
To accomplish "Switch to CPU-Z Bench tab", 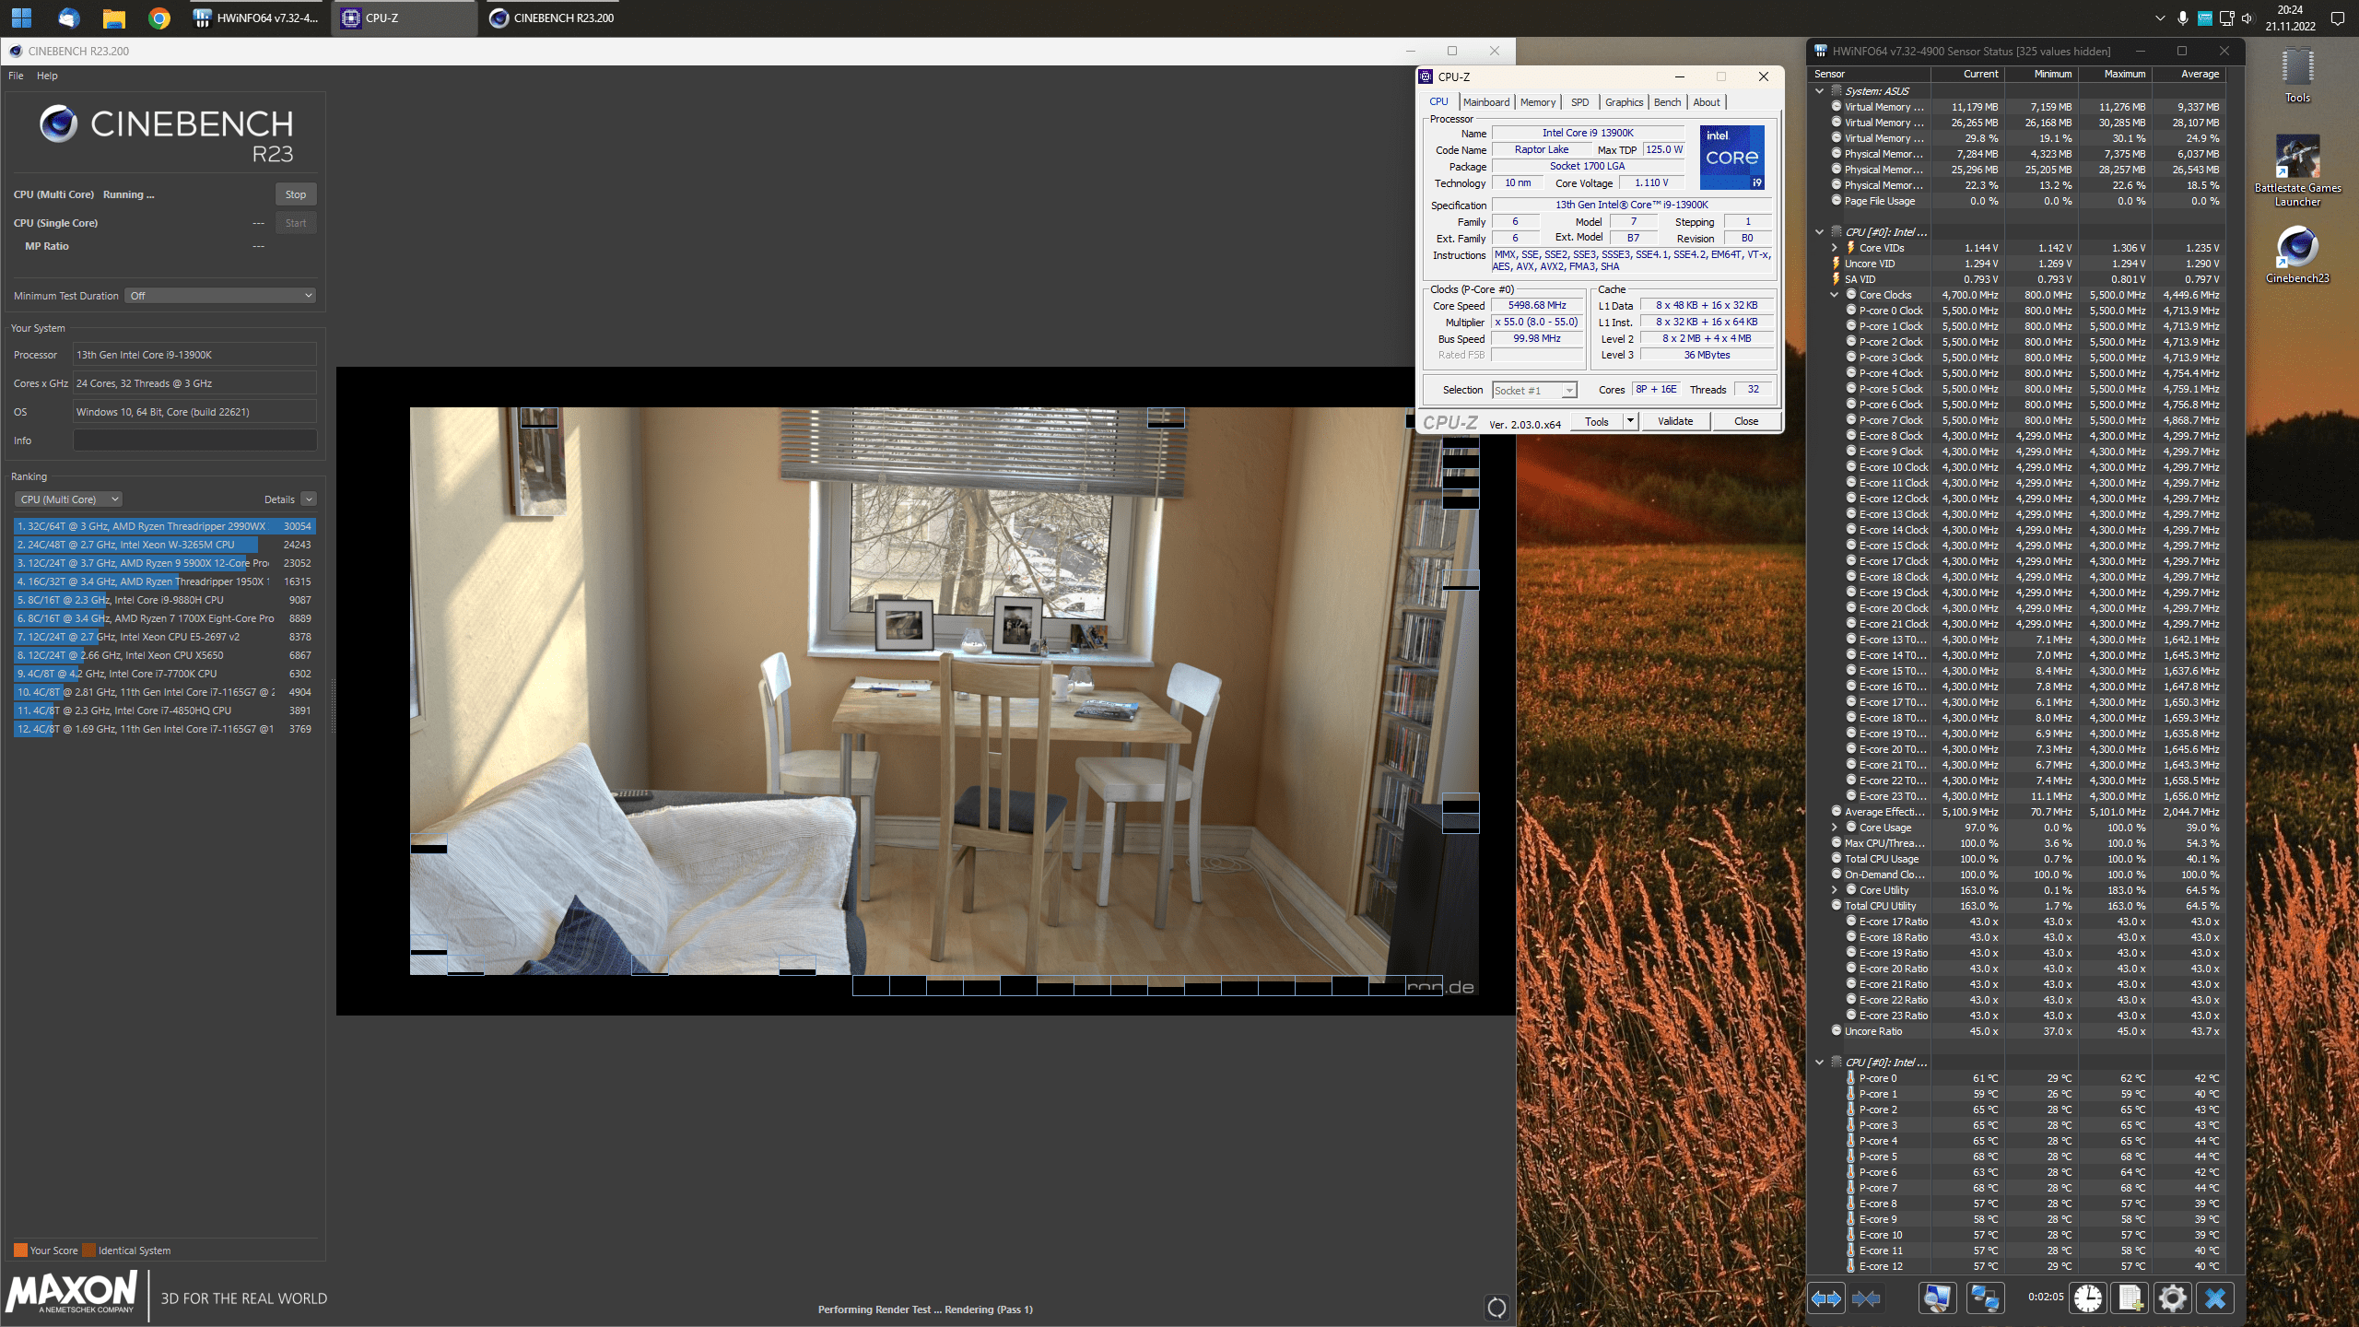I will tap(1667, 102).
